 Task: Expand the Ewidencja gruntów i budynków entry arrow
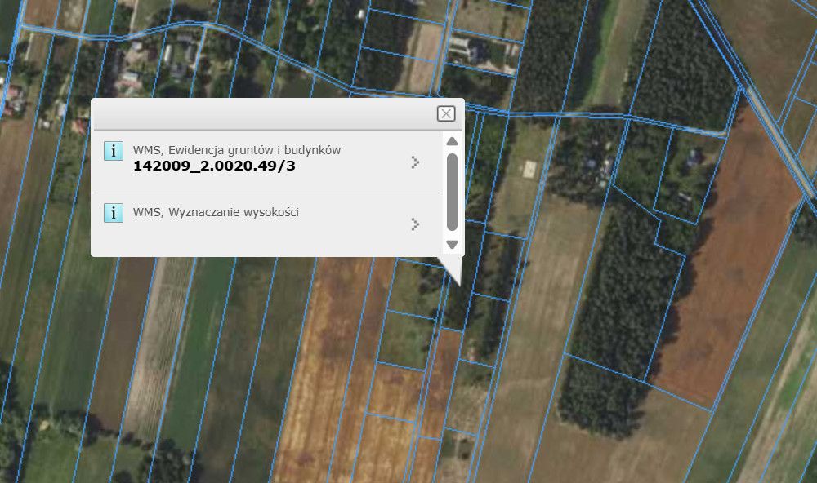coord(415,162)
